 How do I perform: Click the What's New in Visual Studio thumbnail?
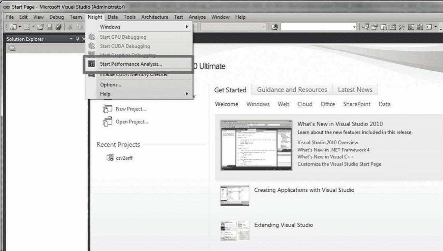(x=256, y=145)
